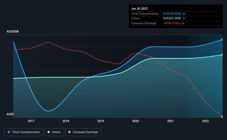Viewport: 227px width, 140px height.
Task: Click the teal Salary legend dot
Action: click(49, 132)
